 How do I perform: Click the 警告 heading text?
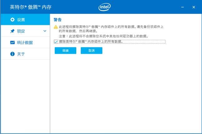(58, 20)
